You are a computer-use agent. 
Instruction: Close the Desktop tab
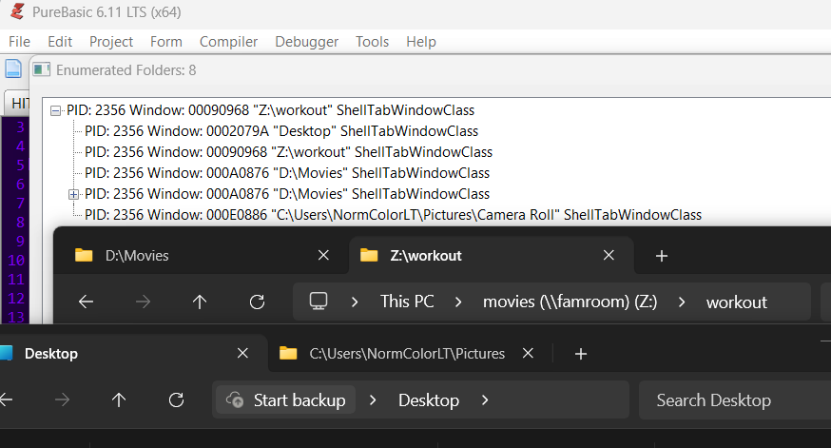coord(242,353)
